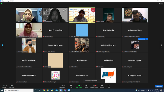Viewport: 164px width, 92px height.
Task: Click the Robi Septian participant tile
Action: 82,60
